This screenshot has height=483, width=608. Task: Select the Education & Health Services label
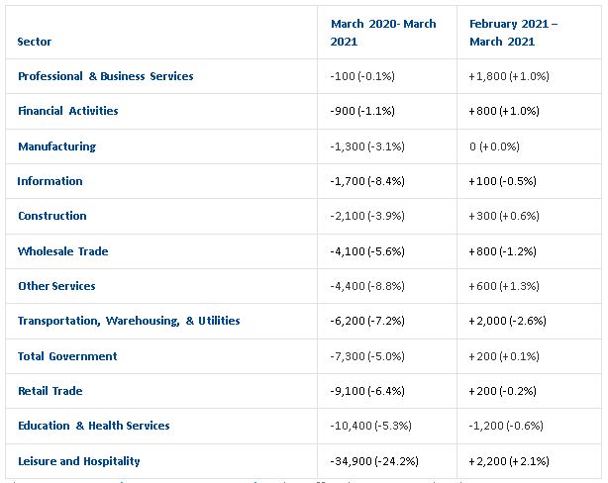click(93, 426)
